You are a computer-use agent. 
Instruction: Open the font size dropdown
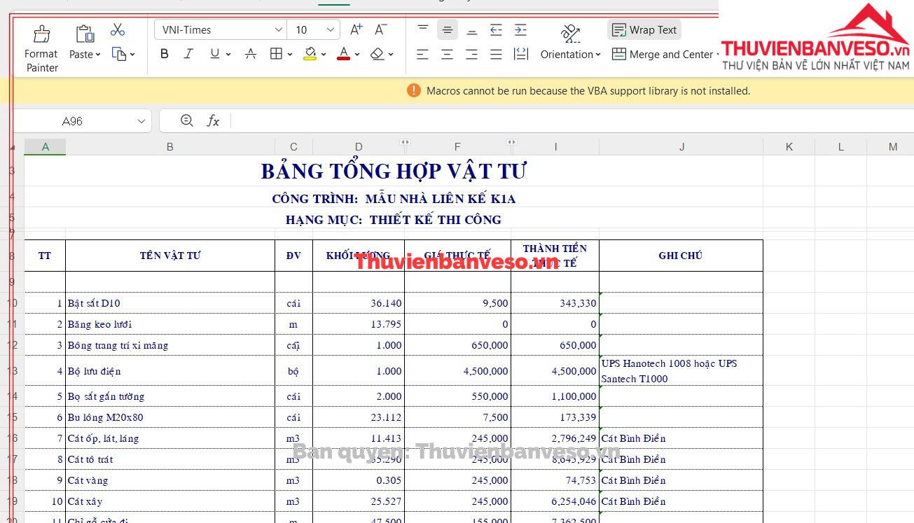coord(331,29)
